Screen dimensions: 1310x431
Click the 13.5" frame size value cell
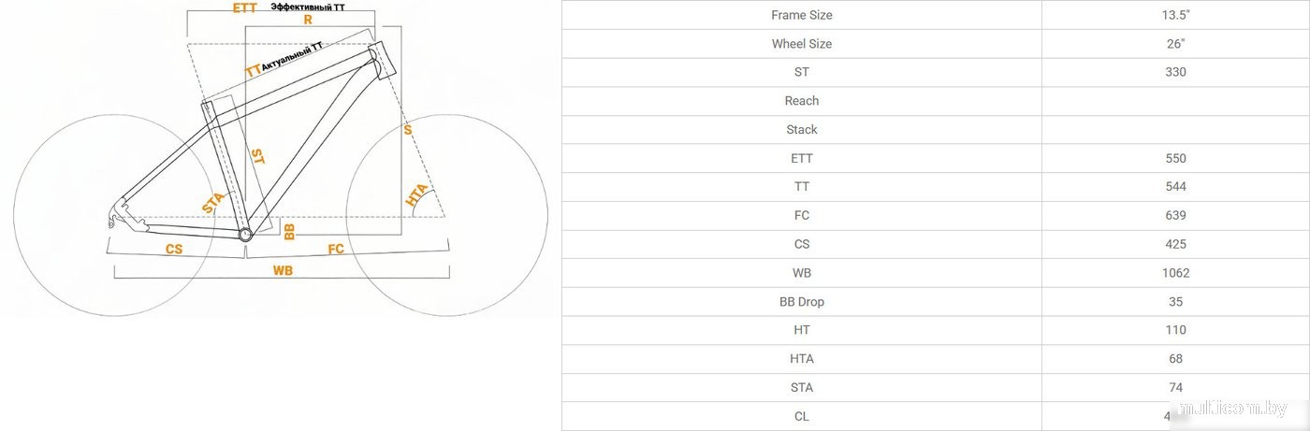coord(1175,15)
